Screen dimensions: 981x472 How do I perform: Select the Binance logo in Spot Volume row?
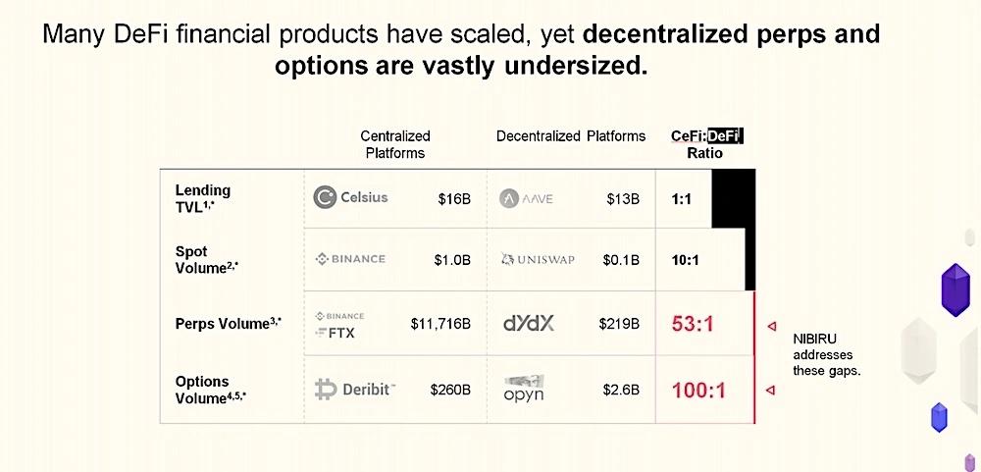coord(350,259)
